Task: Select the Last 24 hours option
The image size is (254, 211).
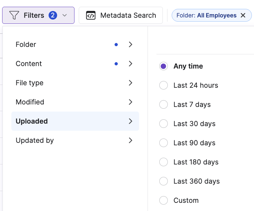Action: [164, 86]
